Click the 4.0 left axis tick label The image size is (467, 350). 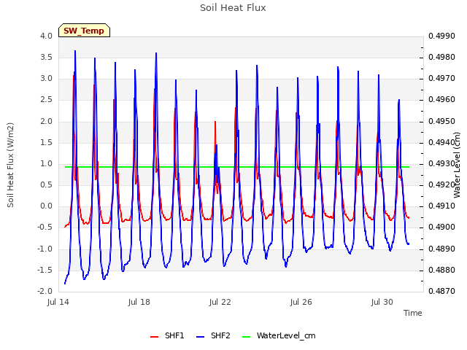[47, 36]
